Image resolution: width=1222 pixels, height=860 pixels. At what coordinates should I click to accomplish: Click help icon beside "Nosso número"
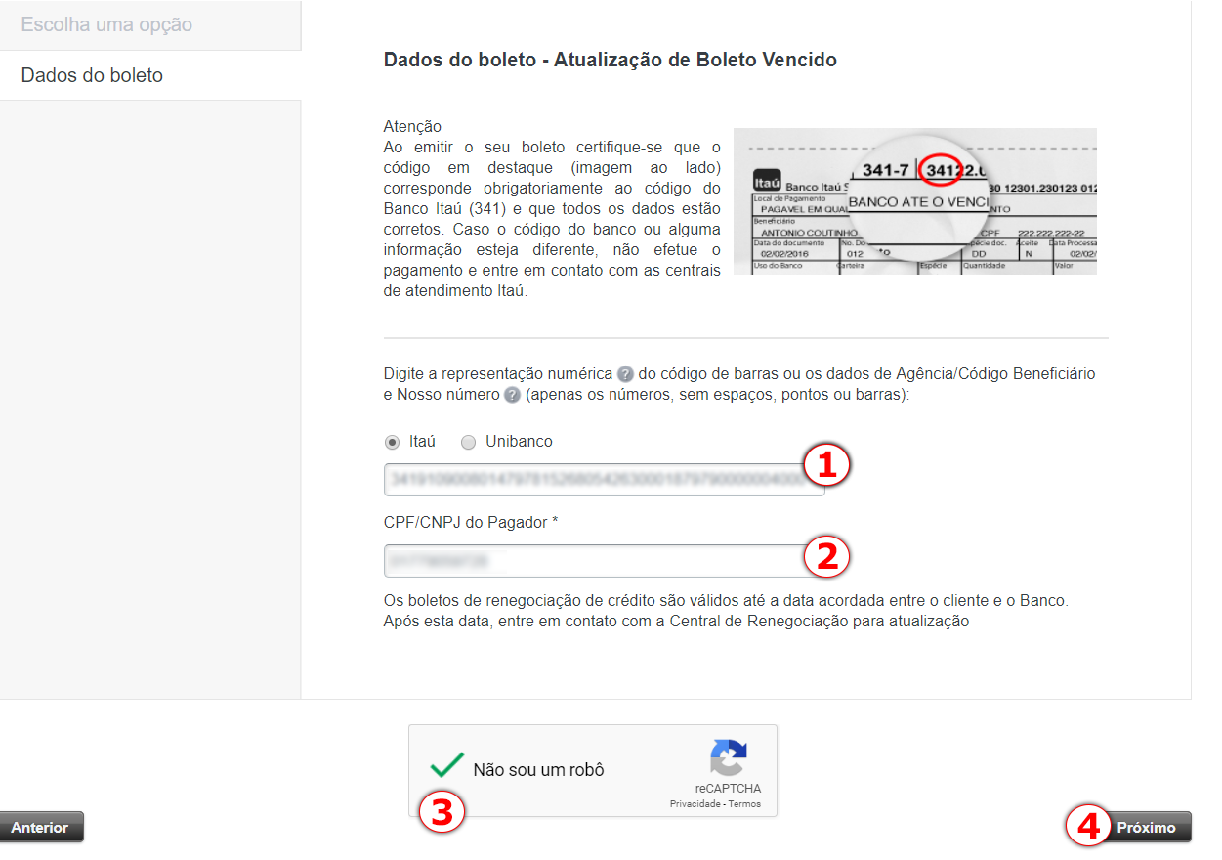coord(512,395)
